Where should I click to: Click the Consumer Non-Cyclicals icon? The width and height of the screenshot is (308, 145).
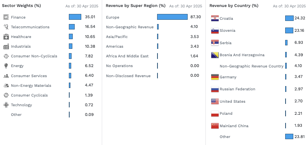coord(6,56)
